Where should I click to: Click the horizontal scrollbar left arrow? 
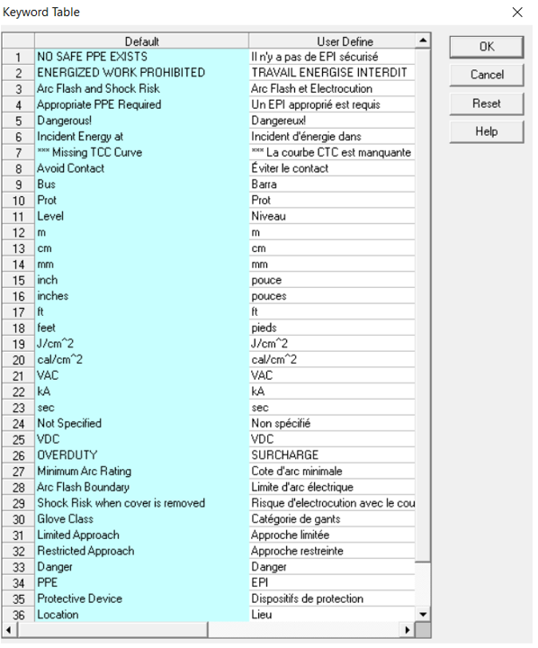[8, 630]
